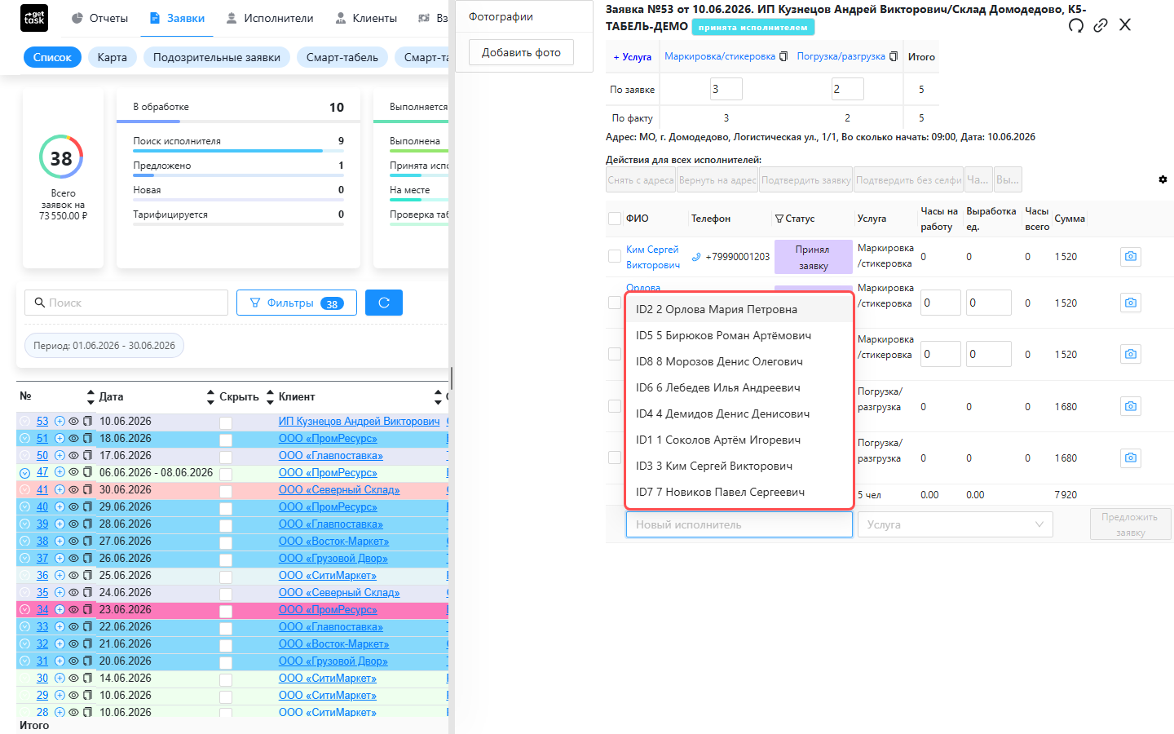
Task: View request 40 with eye icon
Action: (x=73, y=507)
